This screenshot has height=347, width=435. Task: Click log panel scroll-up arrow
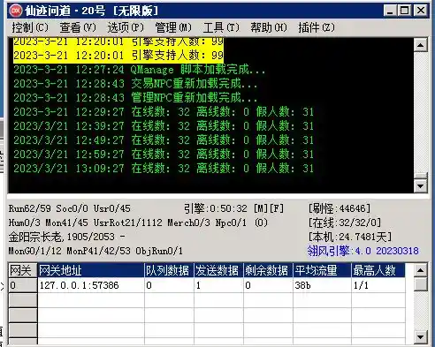click(x=421, y=45)
